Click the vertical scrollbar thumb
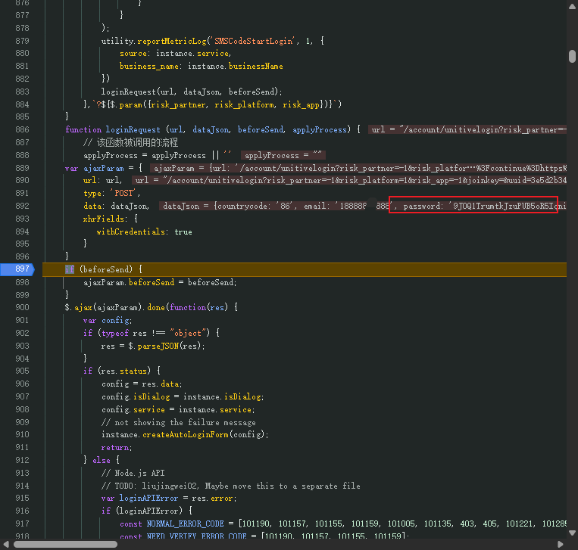 pyautogui.click(x=572, y=56)
